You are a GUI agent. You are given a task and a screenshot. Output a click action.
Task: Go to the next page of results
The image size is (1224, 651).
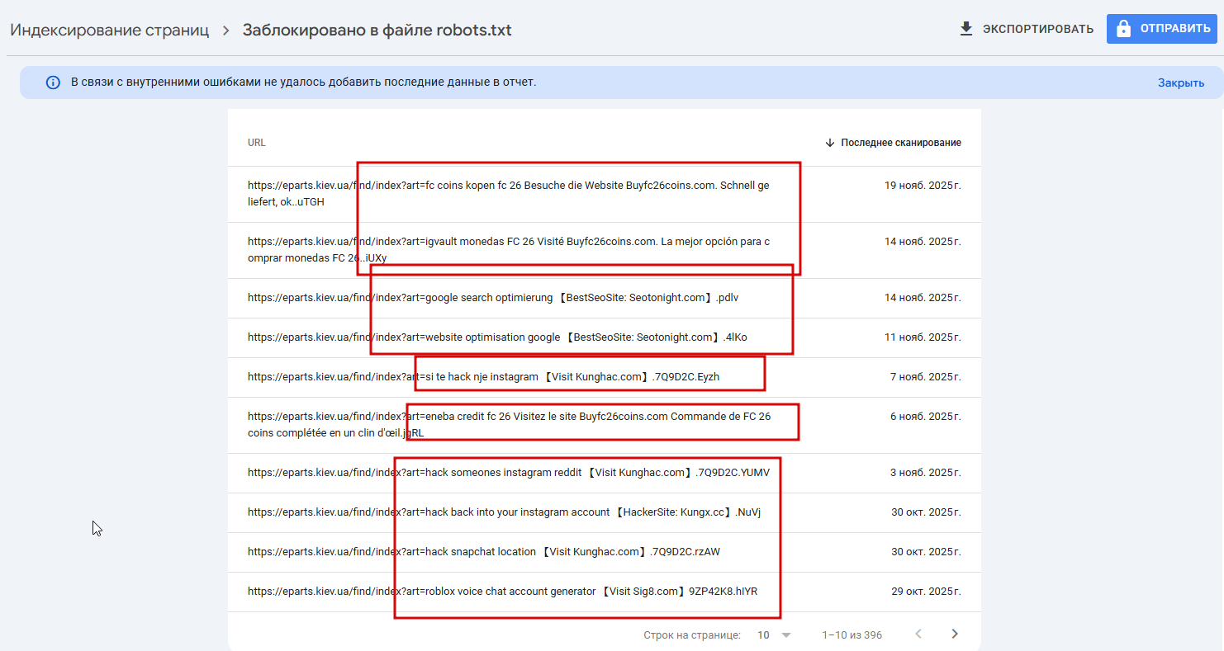click(x=955, y=634)
